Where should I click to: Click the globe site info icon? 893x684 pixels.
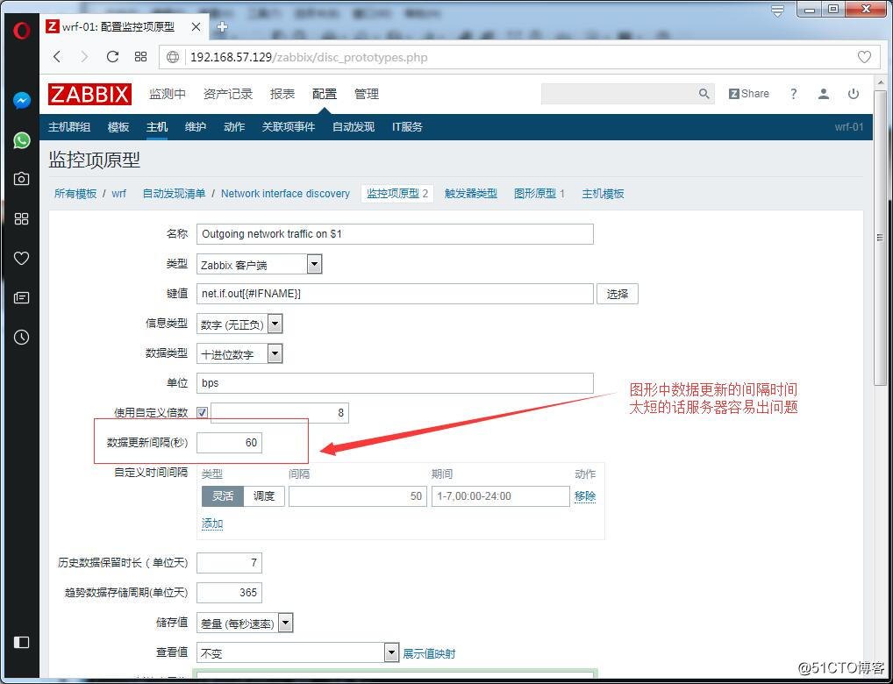pyautogui.click(x=173, y=57)
